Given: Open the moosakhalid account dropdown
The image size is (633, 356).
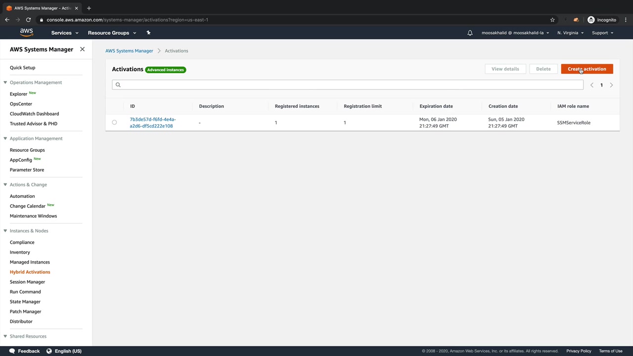Looking at the screenshot, I should 515,33.
